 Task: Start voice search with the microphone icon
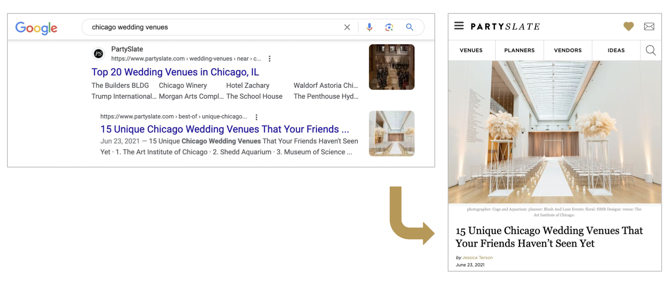pyautogui.click(x=369, y=27)
